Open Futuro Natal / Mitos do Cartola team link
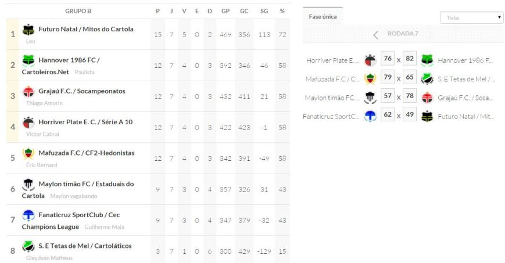The image size is (505, 263). pos(86,29)
